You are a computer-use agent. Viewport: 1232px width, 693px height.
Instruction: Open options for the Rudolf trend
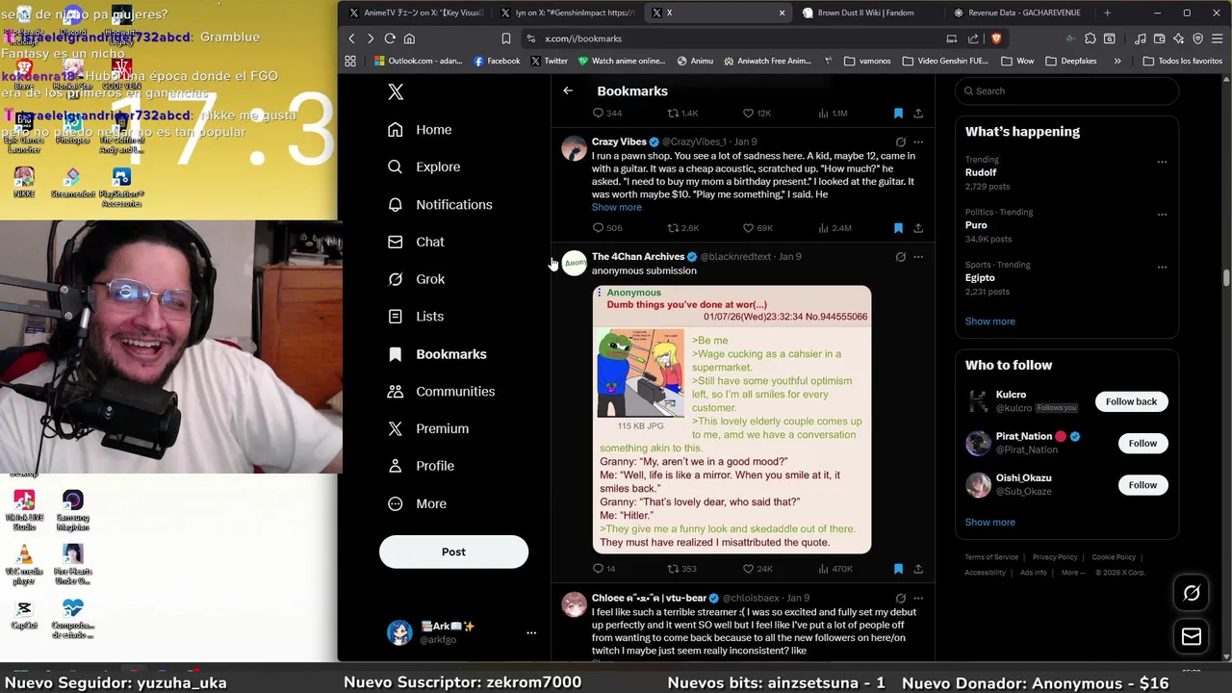pos(1162,162)
